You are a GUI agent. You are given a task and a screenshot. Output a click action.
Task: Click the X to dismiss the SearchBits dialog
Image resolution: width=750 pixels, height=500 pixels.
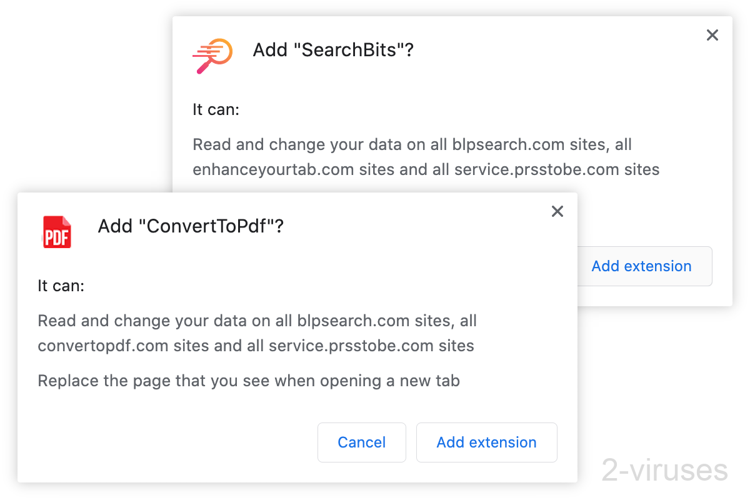coord(712,35)
